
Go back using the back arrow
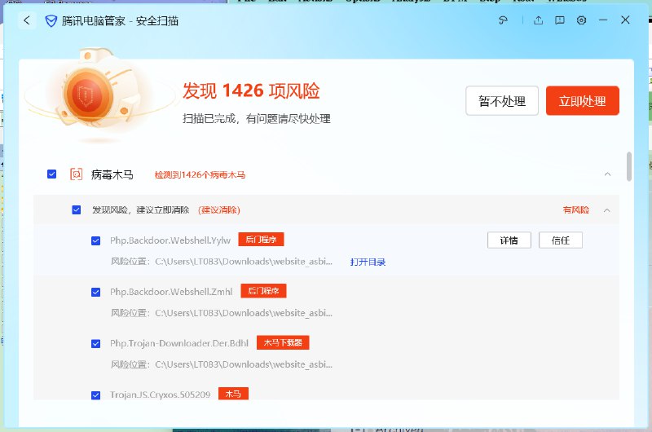click(x=27, y=20)
